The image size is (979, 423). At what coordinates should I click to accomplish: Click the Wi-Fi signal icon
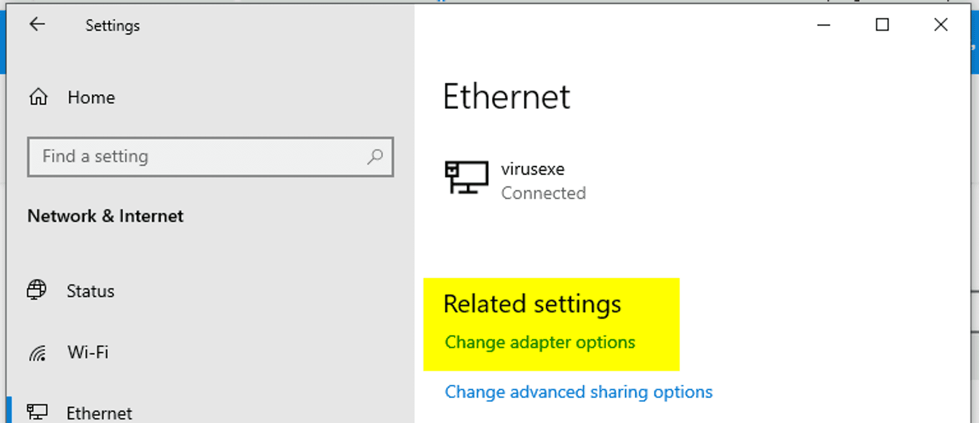(38, 353)
